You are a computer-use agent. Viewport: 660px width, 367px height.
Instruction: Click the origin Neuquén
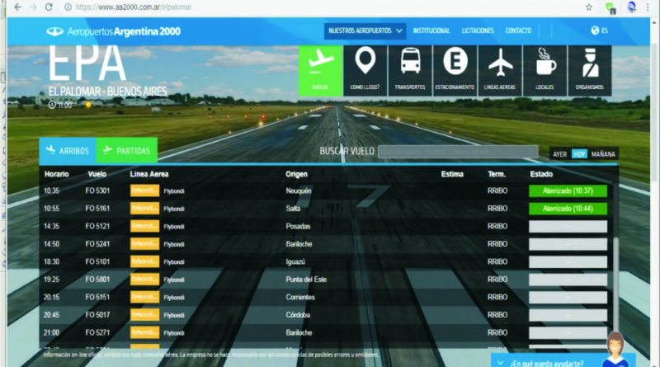pos(299,191)
